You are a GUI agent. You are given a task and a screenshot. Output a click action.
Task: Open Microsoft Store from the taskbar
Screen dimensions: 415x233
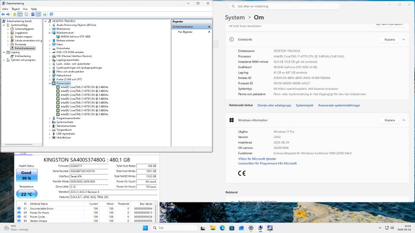pos(232,228)
